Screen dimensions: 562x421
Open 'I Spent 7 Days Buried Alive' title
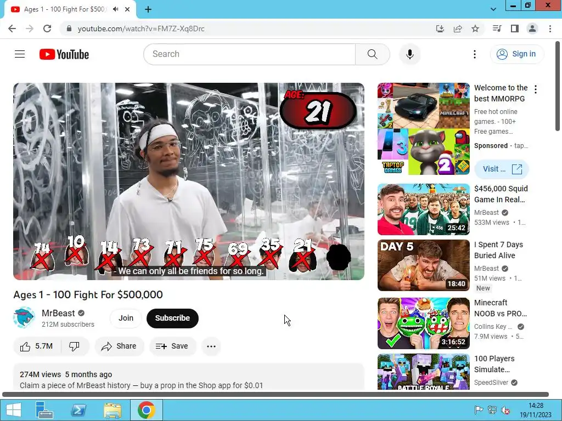[498, 250]
